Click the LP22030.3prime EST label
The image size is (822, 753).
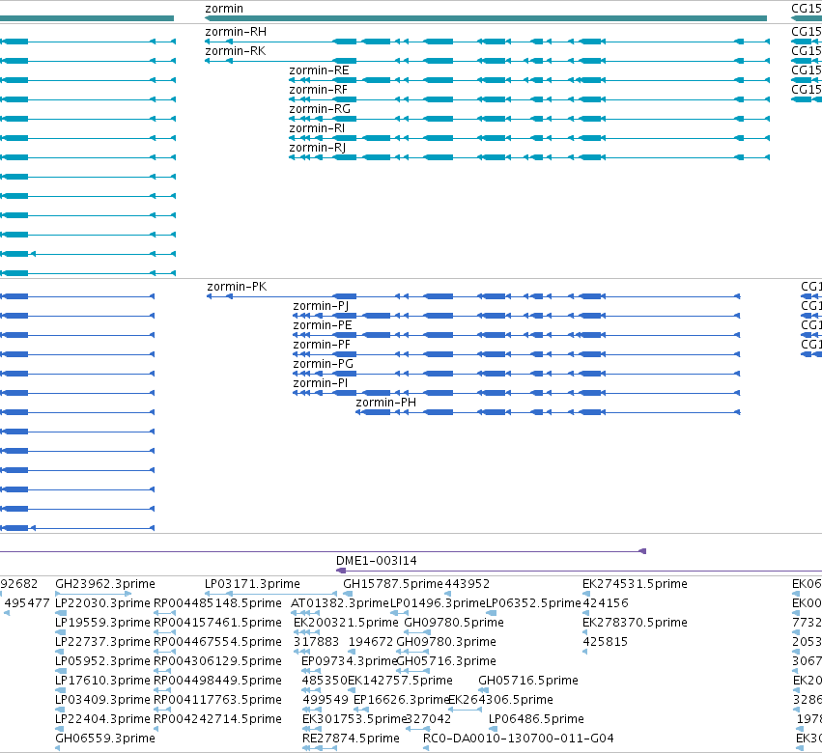(102, 603)
